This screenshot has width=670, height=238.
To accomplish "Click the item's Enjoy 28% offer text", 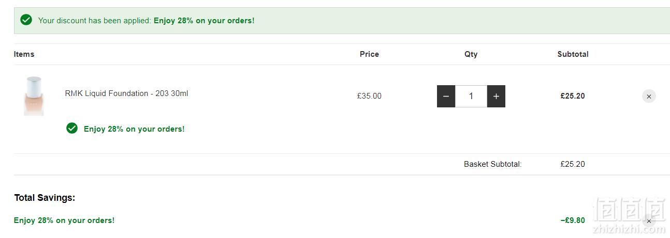I will [x=134, y=129].
